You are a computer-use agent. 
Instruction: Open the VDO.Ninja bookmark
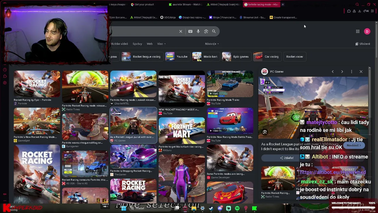coord(168,17)
